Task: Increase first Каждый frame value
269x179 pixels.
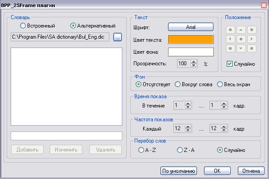Action: click(x=188, y=127)
